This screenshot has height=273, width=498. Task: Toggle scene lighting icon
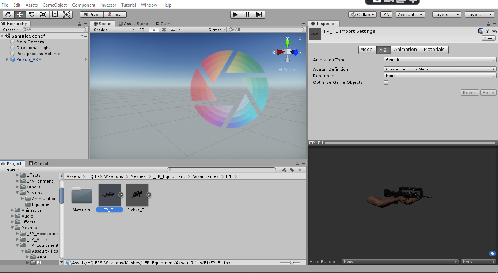(x=154, y=30)
